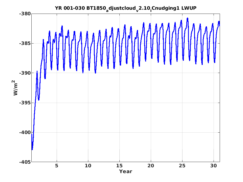Click the 'Year' x-axis label

(x=126, y=171)
